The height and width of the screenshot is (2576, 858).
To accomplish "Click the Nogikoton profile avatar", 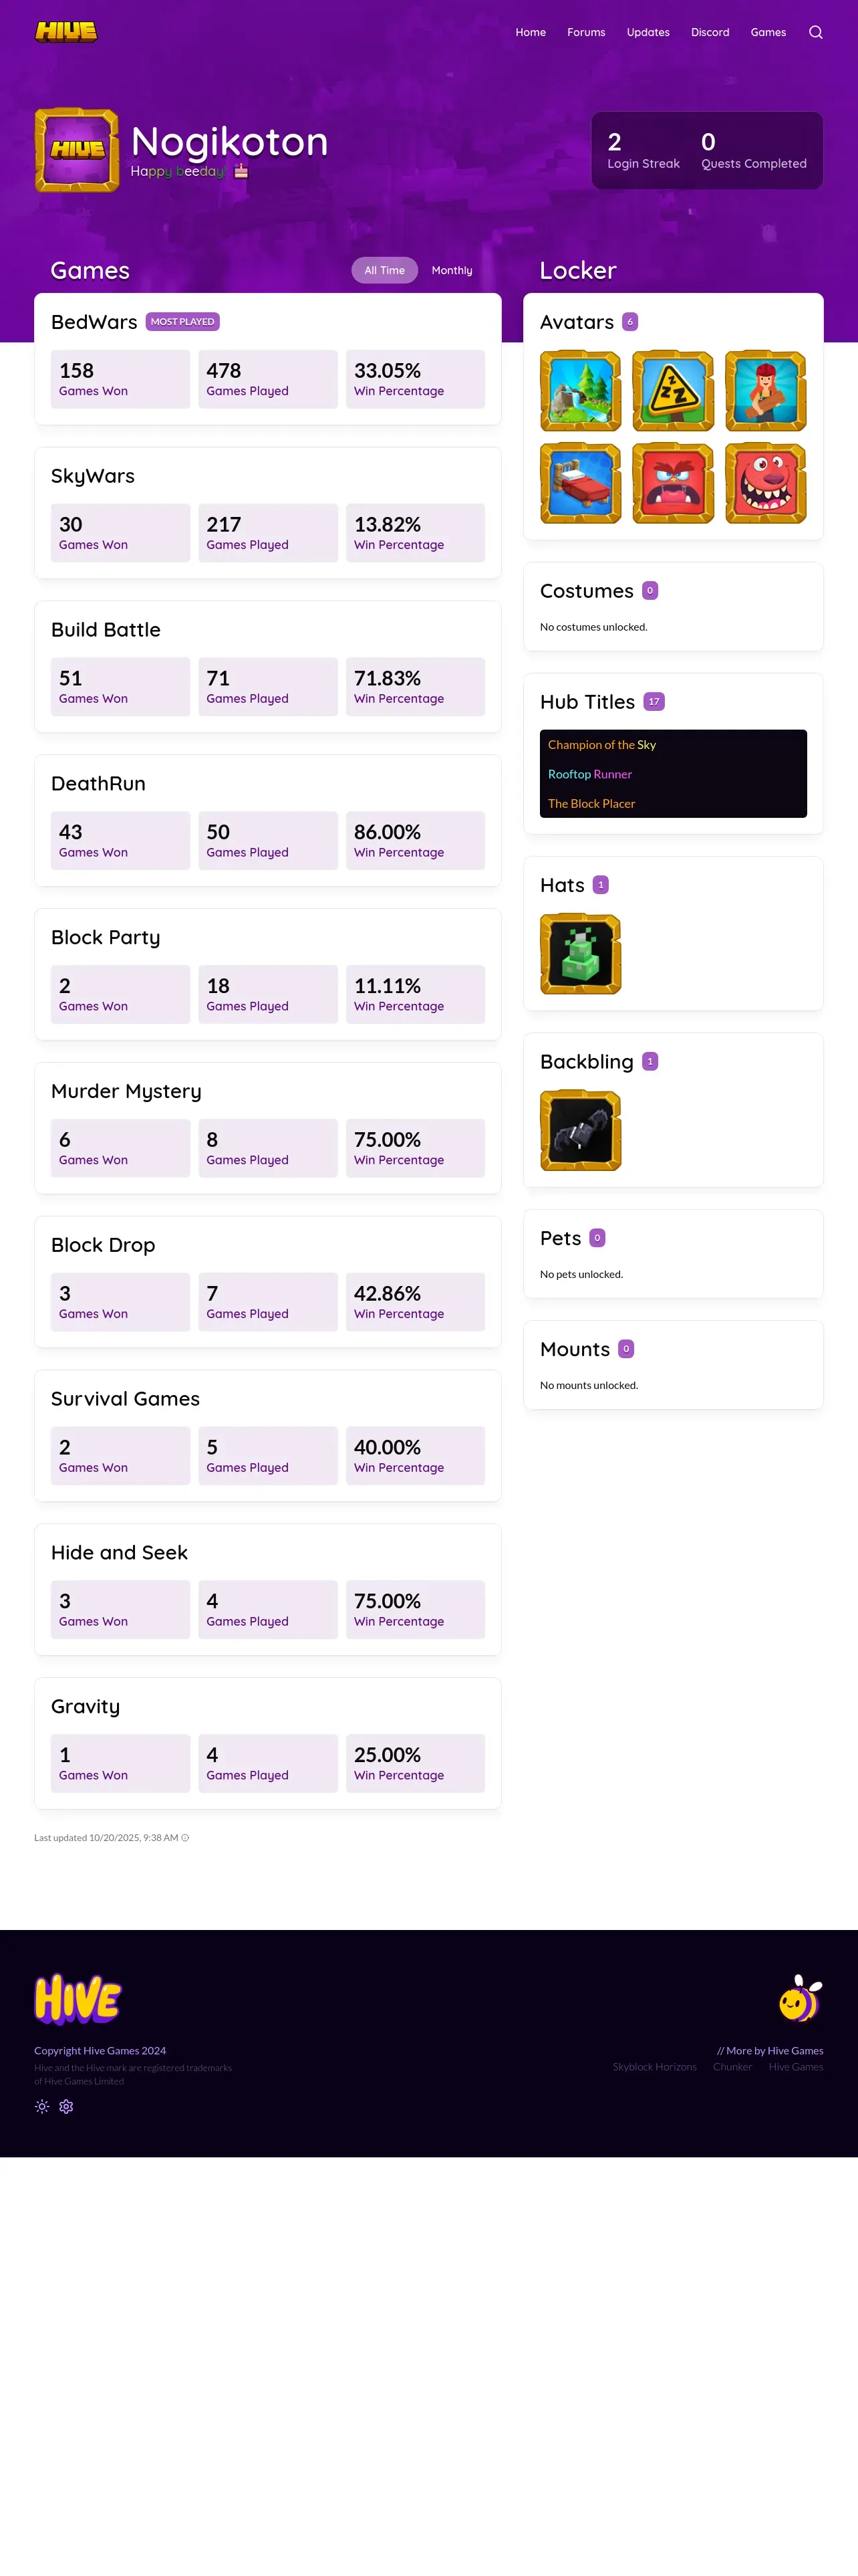I will pos(77,150).
